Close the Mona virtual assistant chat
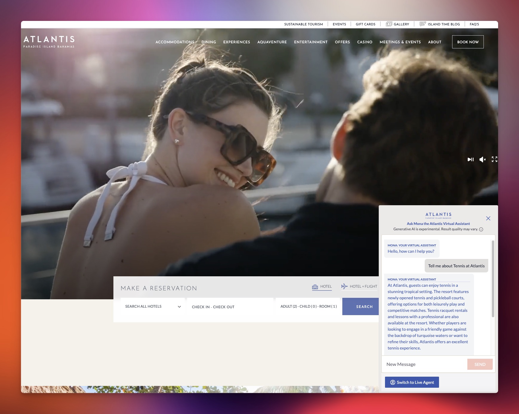 click(488, 218)
